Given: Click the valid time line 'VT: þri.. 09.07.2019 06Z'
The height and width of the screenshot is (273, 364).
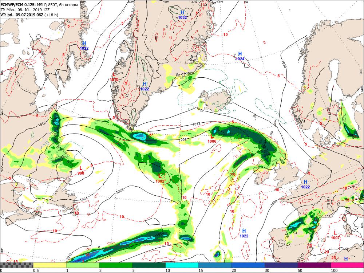Looking at the screenshot, I should click(22, 15).
